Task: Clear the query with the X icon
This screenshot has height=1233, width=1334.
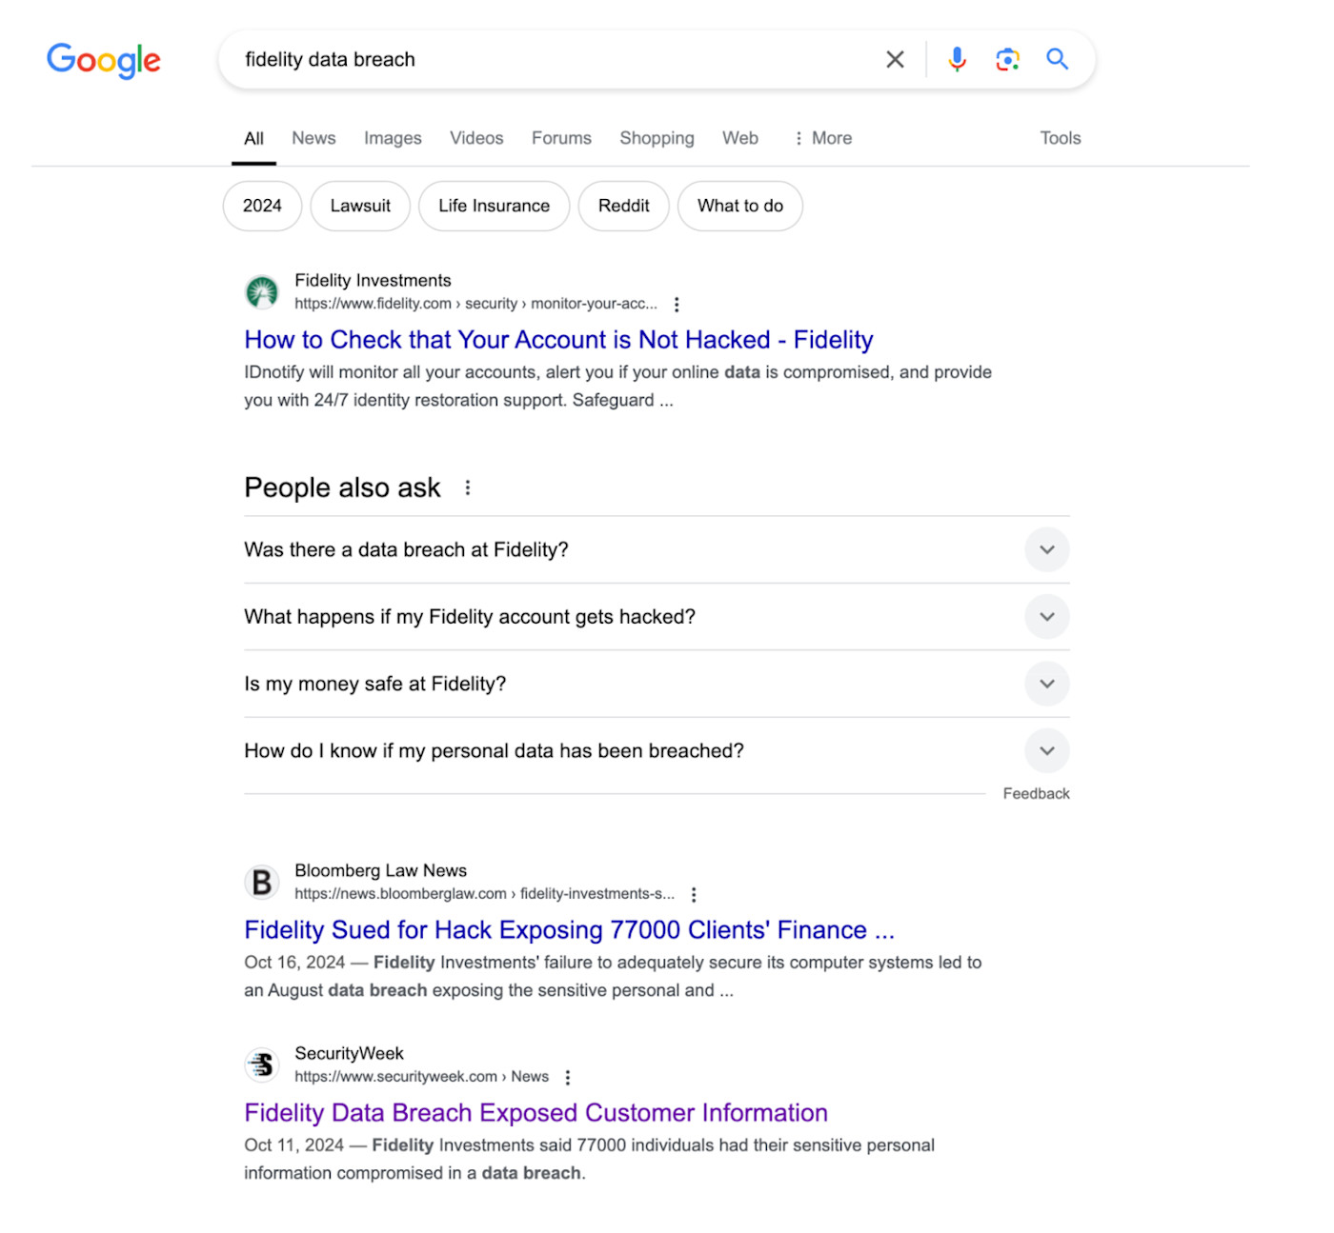Action: click(x=894, y=59)
